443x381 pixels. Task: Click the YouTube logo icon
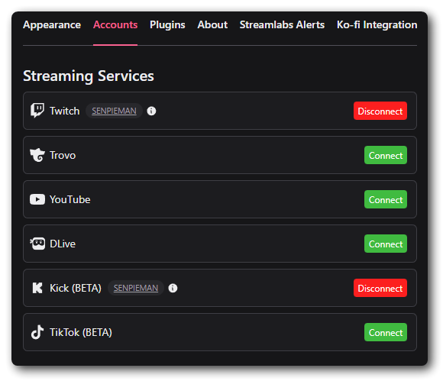pos(37,199)
